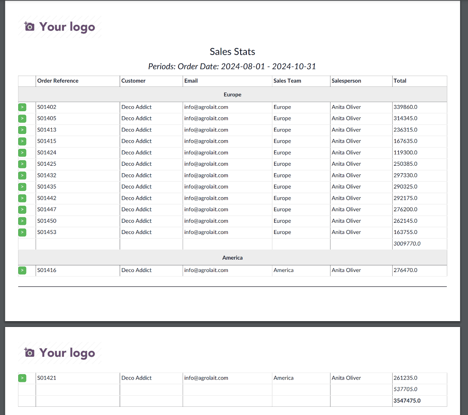Click green arrow button for order S01402
This screenshot has width=468, height=415.
[x=22, y=107]
